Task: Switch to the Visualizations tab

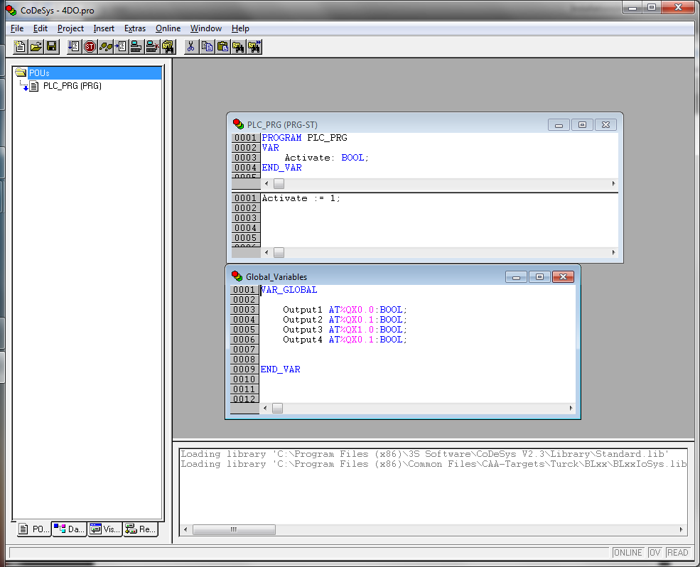Action: (105, 529)
